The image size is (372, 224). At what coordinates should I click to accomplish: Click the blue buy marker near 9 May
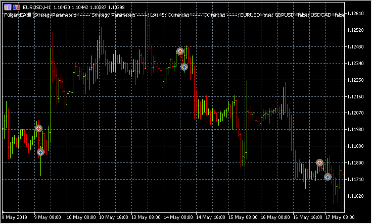point(41,152)
